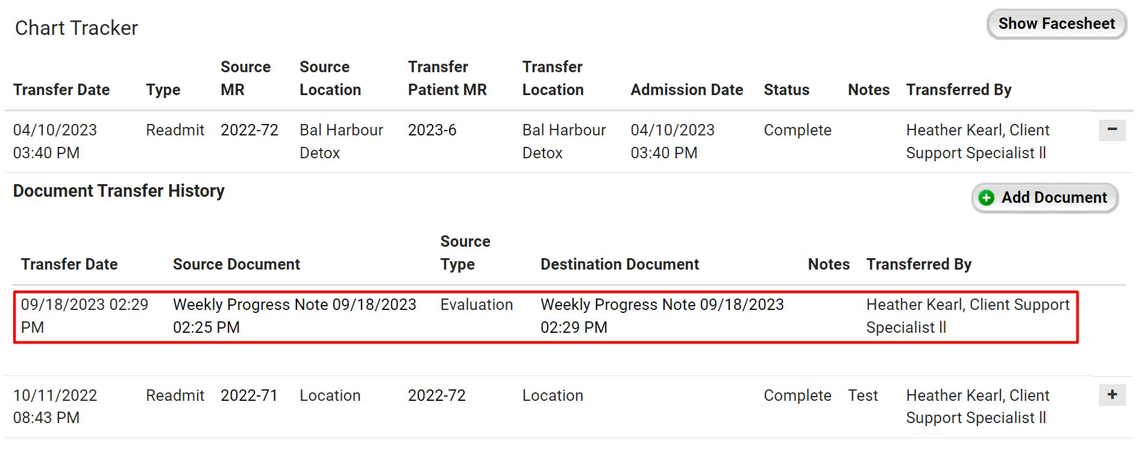Click the Transfer Date column header
The width and height of the screenshot is (1139, 464).
61,90
